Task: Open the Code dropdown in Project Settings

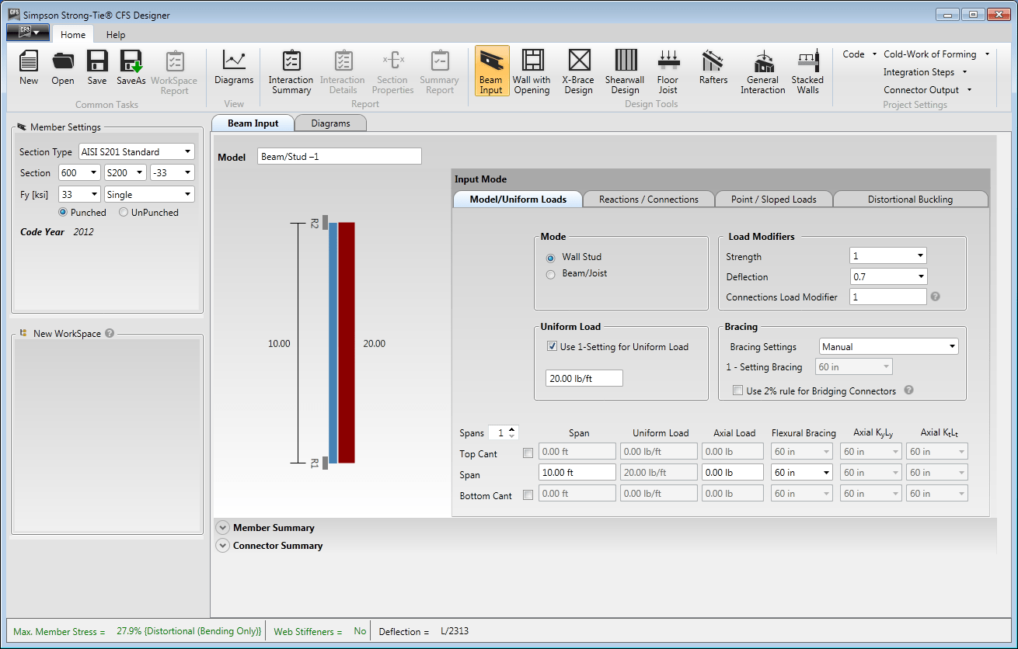Action: pos(859,54)
